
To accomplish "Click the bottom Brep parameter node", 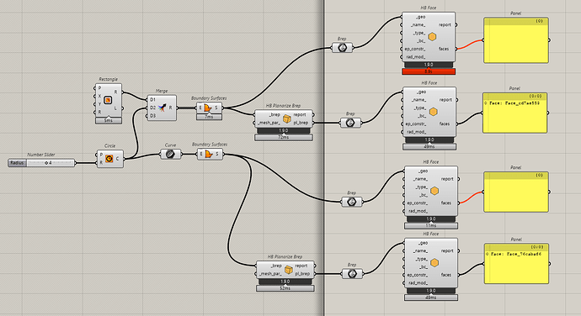I will 352,273.
